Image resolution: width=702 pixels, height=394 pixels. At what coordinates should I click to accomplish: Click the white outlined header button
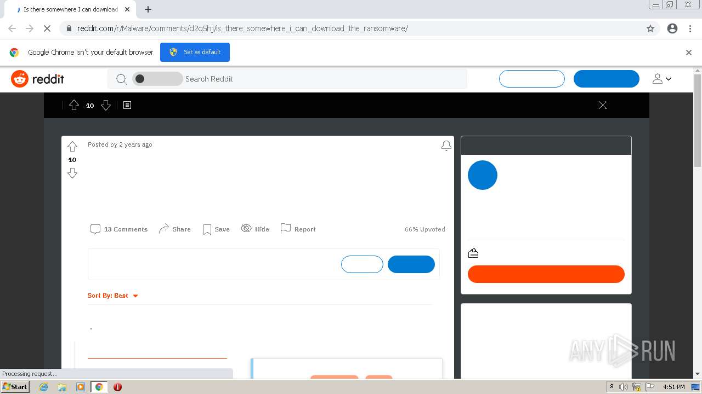[x=532, y=79]
